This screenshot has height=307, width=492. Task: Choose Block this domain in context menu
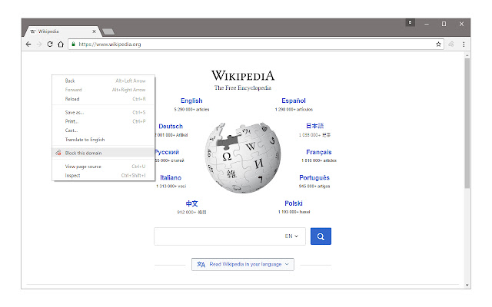pyautogui.click(x=104, y=153)
